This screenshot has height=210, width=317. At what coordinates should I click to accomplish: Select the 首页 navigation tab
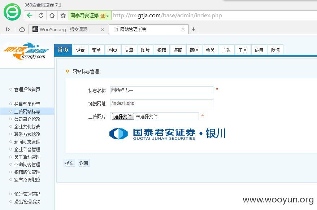[63, 50]
